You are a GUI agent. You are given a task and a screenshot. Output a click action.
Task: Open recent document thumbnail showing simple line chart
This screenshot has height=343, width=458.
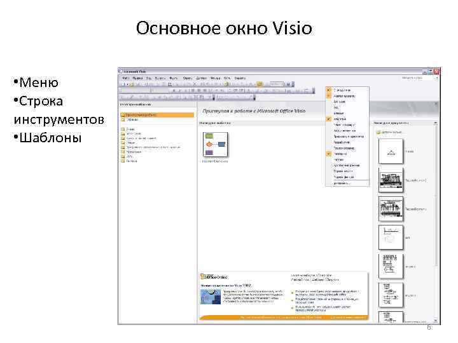point(391,238)
